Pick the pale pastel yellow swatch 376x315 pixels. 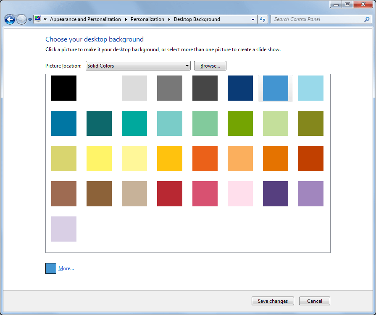pos(134,159)
